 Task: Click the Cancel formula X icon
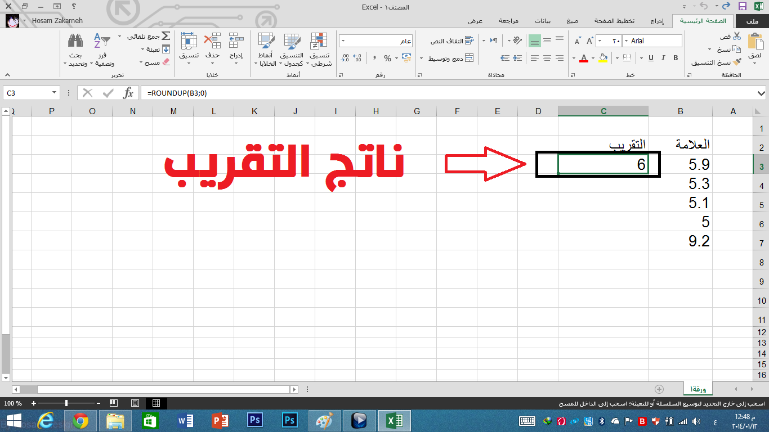[x=87, y=93]
